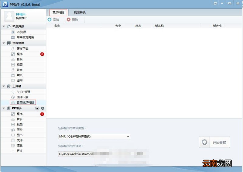This screenshot has height=172, width=243.
Task: Switch to the 音频转换 tab
Action: (x=58, y=12)
